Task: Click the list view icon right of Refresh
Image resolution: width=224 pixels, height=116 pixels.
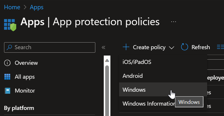Action: click(x=220, y=47)
